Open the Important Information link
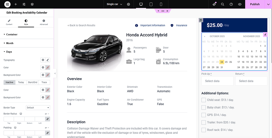The height and width of the screenshot is (138, 272). click(x=150, y=25)
